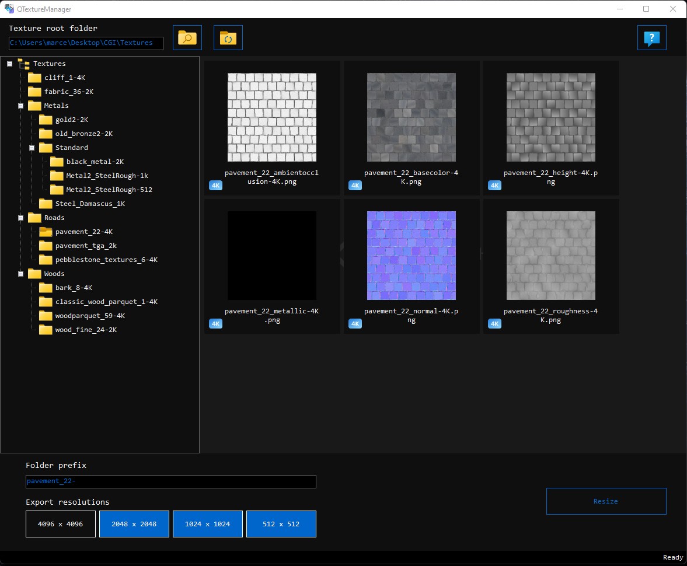Image resolution: width=687 pixels, height=566 pixels.
Task: Select pebblestone_textures_6-4K in the tree
Action: click(106, 260)
